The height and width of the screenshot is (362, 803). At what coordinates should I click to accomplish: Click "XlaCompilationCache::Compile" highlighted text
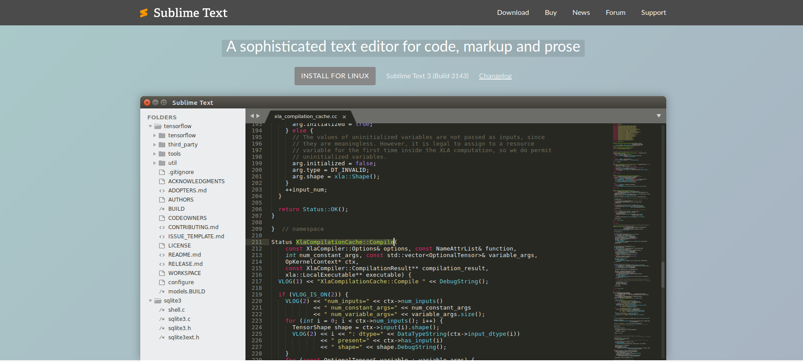345,242
